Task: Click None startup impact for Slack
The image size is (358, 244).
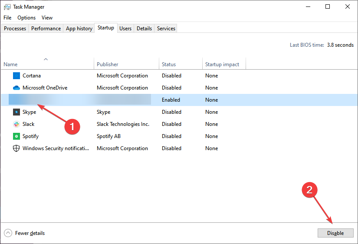Action: [211, 124]
